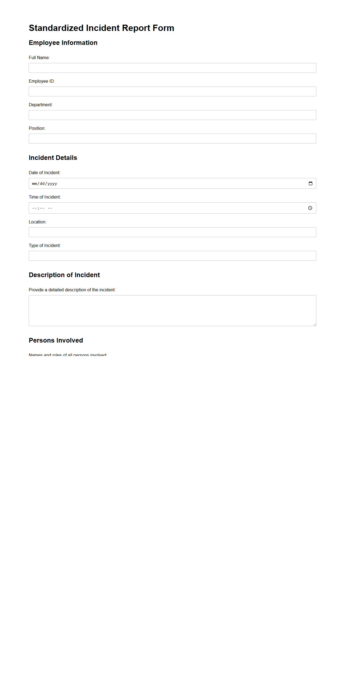Click the "Provide a detailed description" label

pos(72,290)
